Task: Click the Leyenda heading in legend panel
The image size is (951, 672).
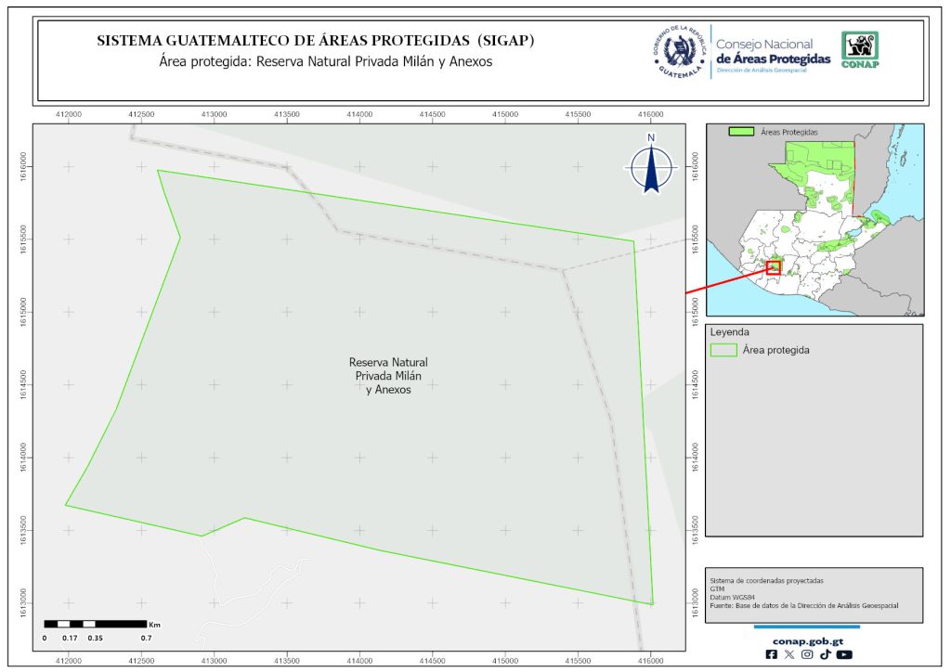Action: click(729, 331)
